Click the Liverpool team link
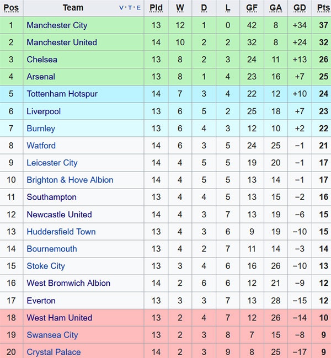 point(44,111)
